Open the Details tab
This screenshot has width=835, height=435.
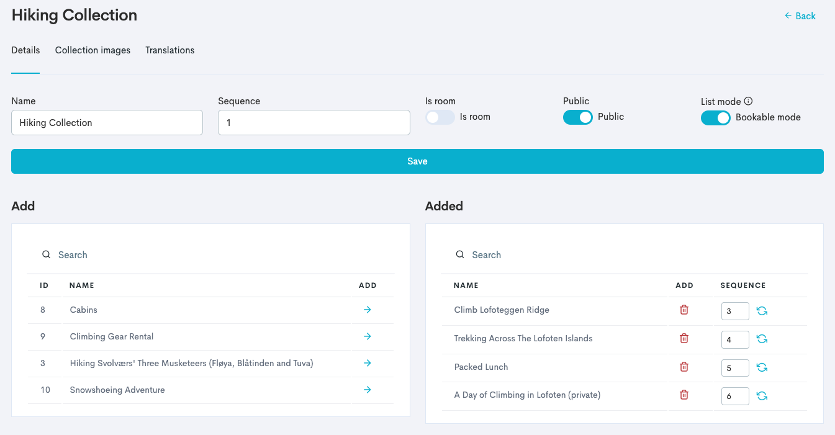click(25, 50)
